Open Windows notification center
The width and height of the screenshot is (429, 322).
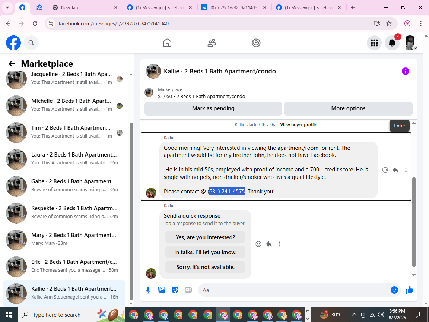click(417, 315)
